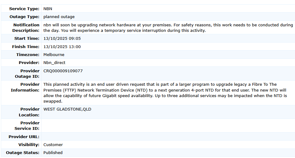Click the 'Outage Type:' row label
The height and width of the screenshot is (158, 295).
(x=24, y=17)
